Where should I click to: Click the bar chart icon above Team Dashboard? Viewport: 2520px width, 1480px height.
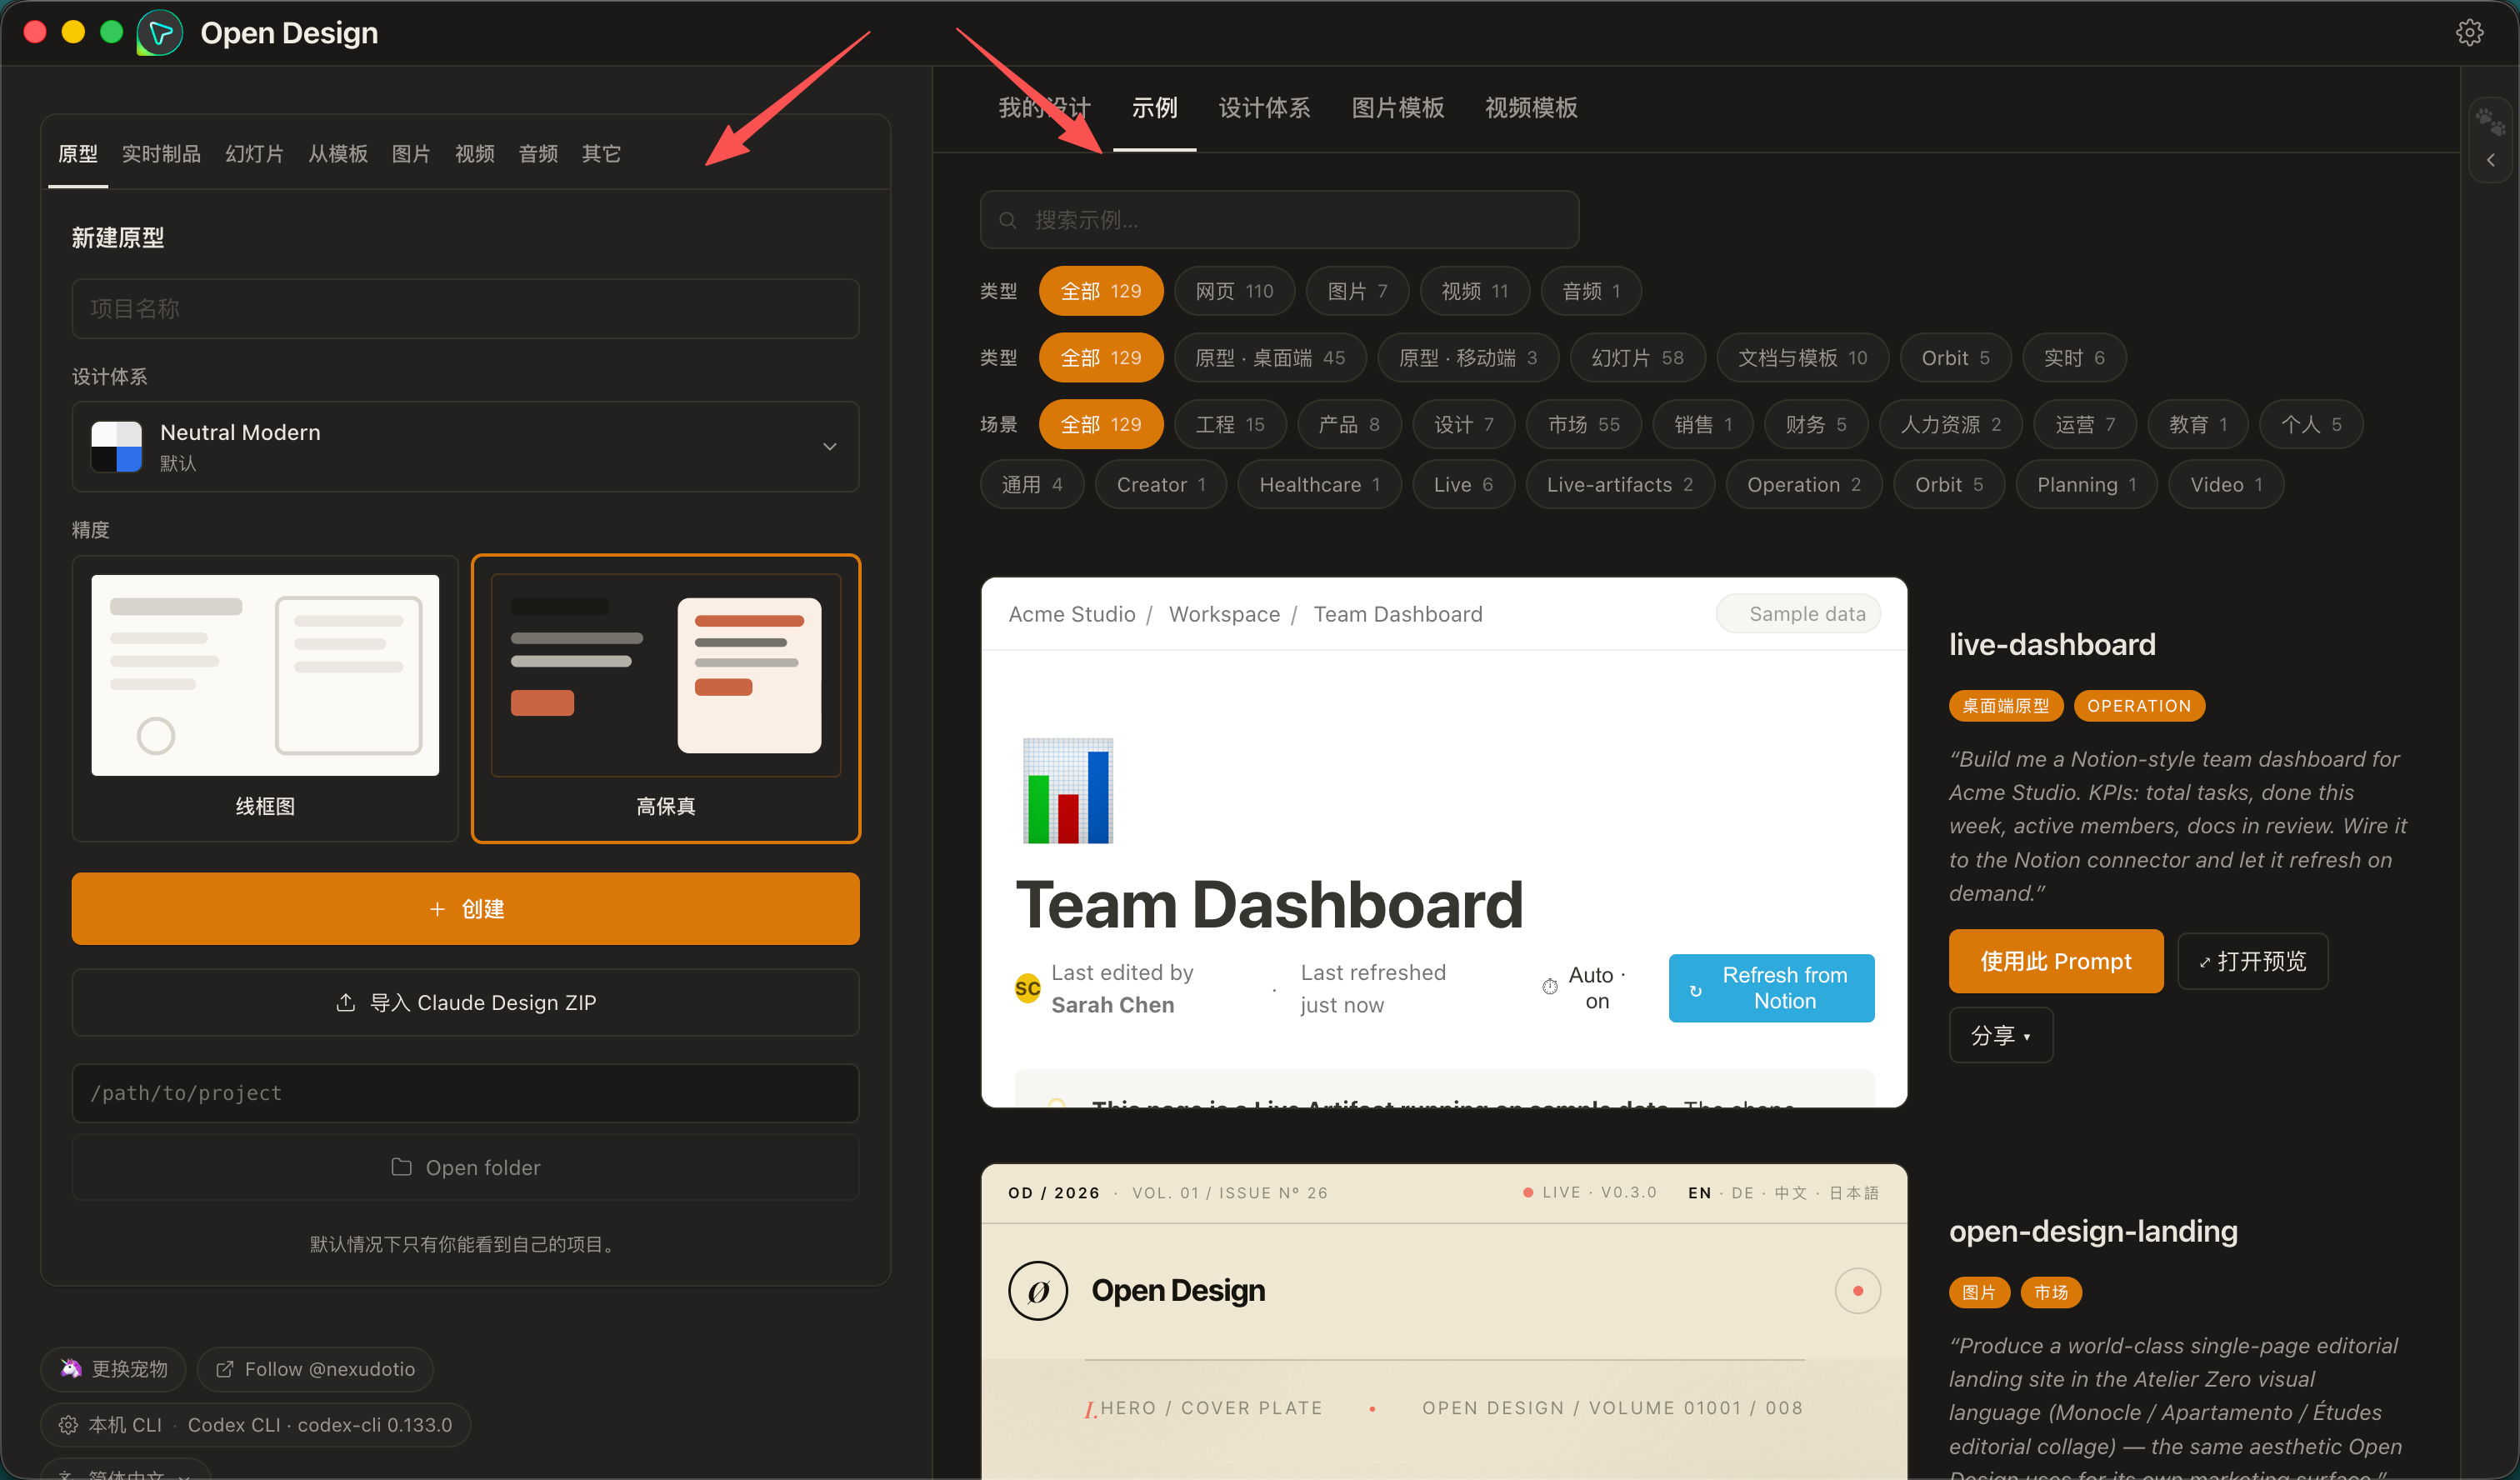[1067, 790]
